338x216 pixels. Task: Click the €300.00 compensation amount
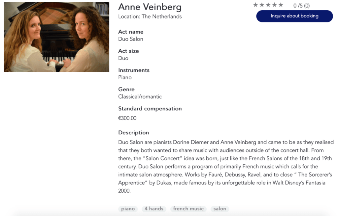(127, 118)
